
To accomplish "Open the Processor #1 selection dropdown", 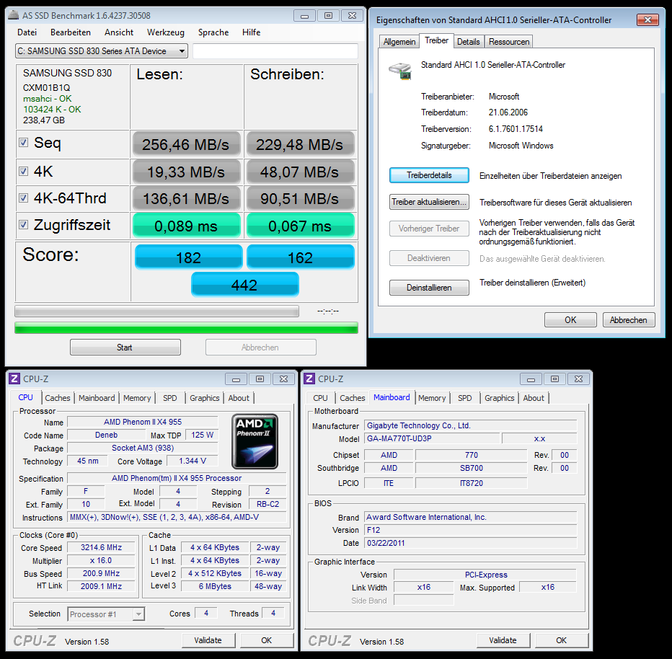I will 106,614.
